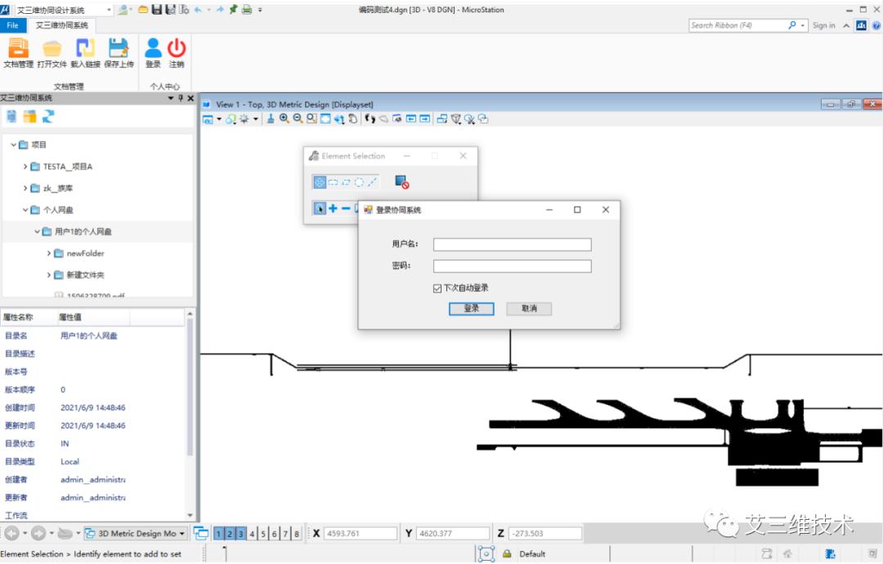Viewport: 883px width, 564px height.
Task: Click the refresh arrows icon in side panel
Action: [x=48, y=117]
